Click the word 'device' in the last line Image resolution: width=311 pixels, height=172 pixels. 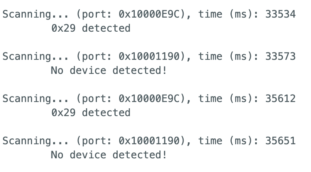(x=88, y=155)
